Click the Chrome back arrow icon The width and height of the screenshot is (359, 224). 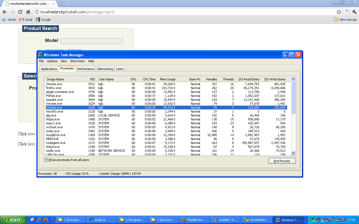pyautogui.click(x=4, y=12)
